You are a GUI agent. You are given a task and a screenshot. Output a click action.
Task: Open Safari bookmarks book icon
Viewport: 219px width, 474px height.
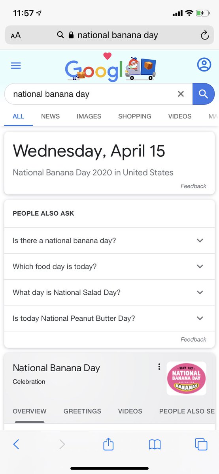click(x=155, y=445)
